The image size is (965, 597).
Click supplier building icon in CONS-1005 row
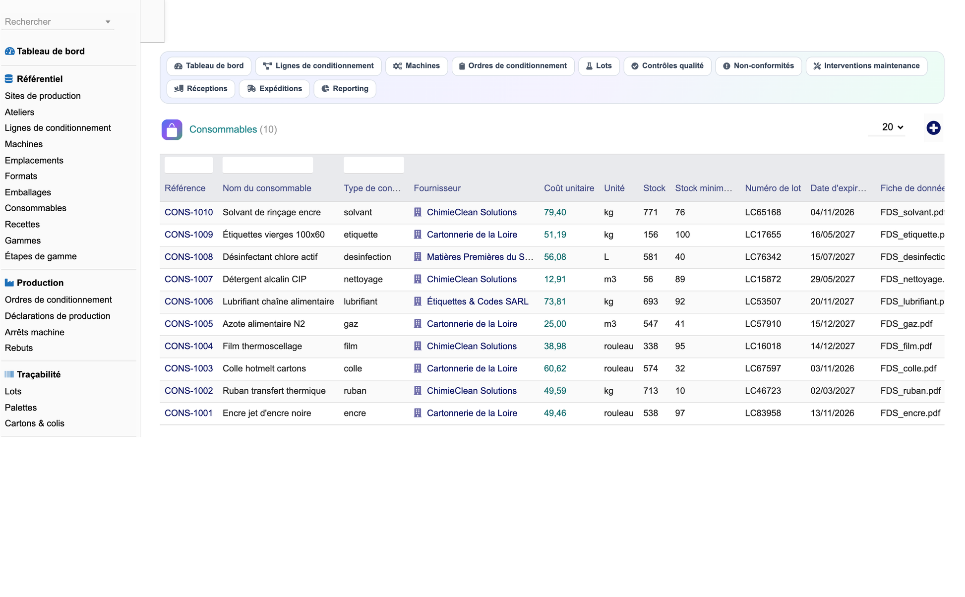418,324
